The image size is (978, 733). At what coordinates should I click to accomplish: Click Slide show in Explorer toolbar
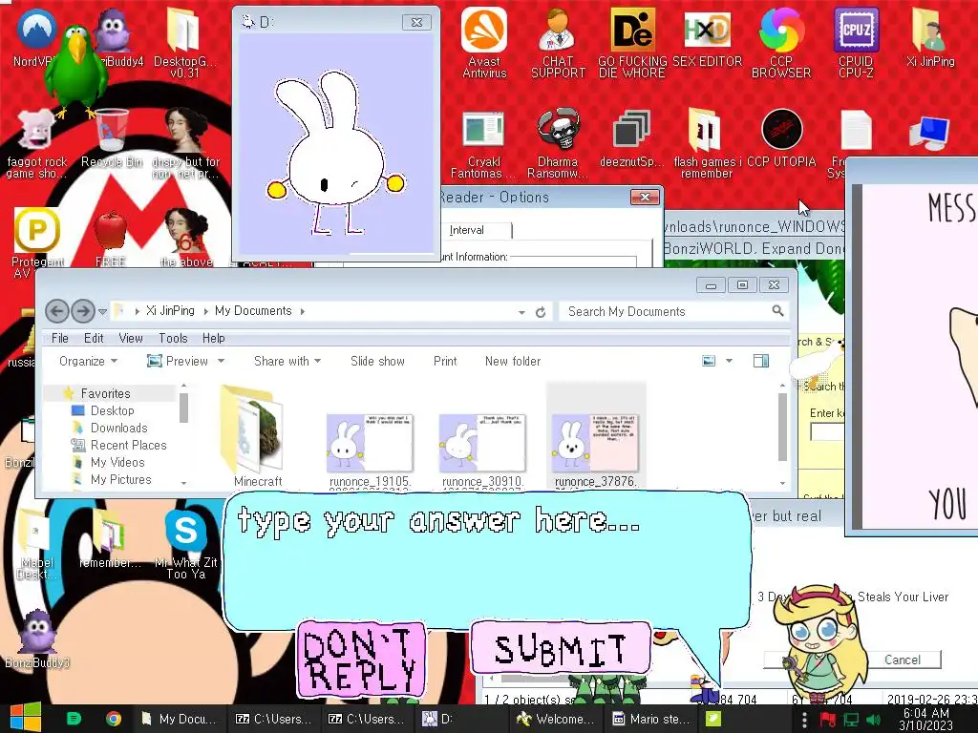(377, 361)
